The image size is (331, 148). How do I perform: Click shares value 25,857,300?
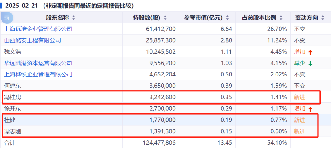pyautogui.click(x=160, y=40)
